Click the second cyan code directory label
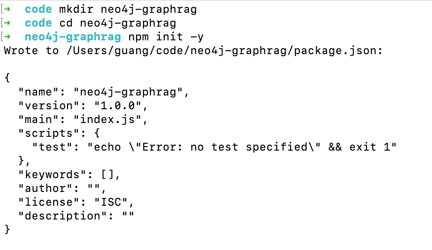 pos(38,23)
